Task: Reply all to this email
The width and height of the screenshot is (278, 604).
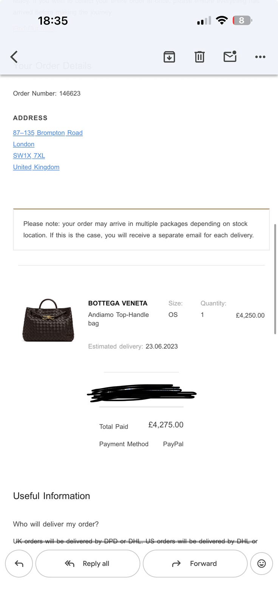Action: (x=88, y=564)
